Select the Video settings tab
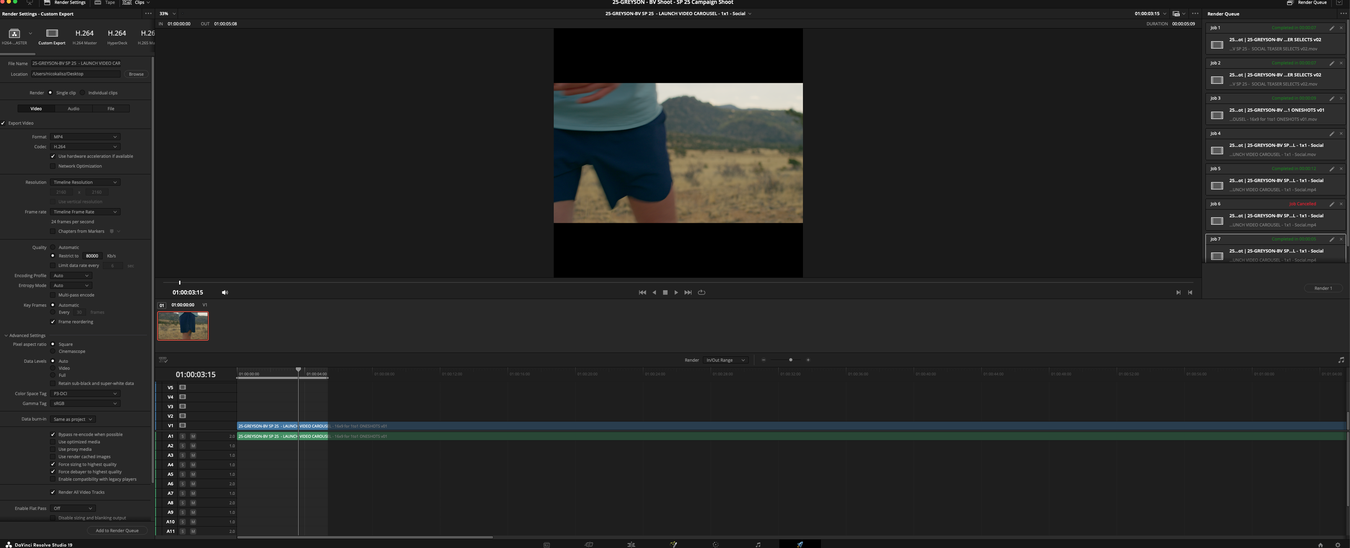Image resolution: width=1350 pixels, height=548 pixels. (36, 109)
